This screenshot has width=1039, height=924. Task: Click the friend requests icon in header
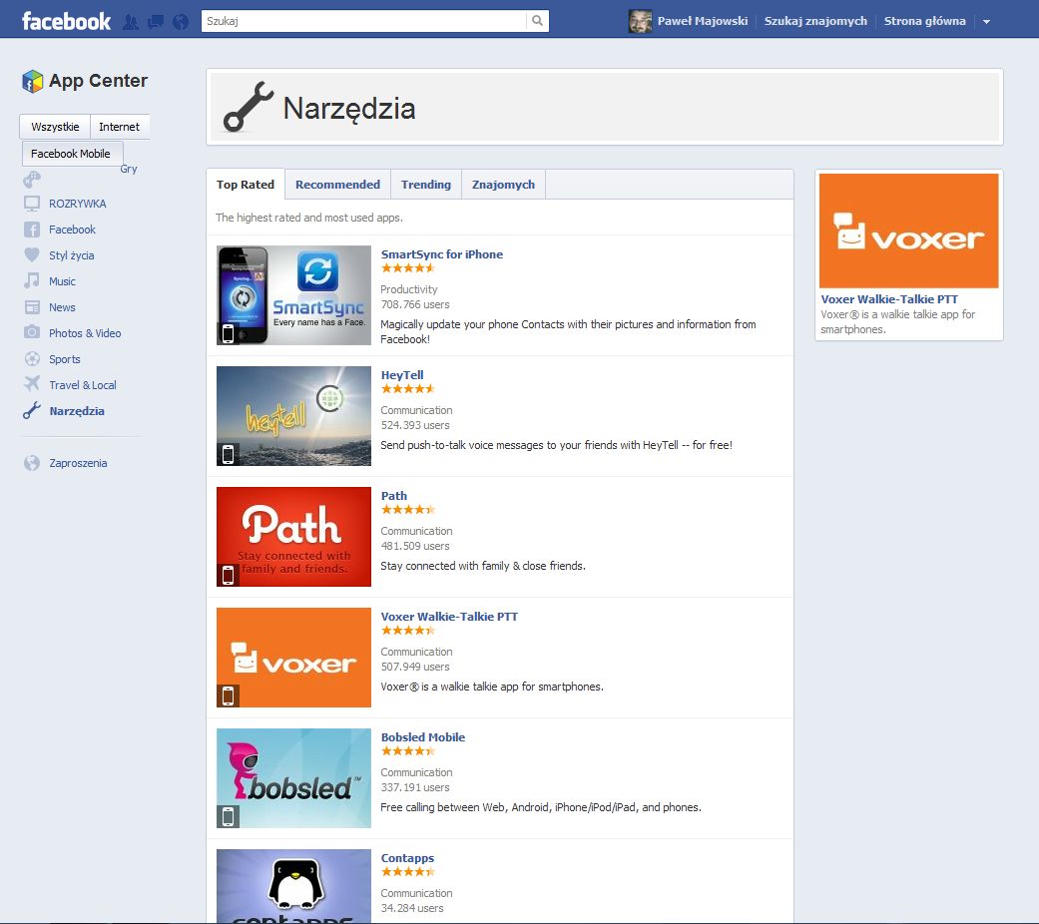[131, 21]
